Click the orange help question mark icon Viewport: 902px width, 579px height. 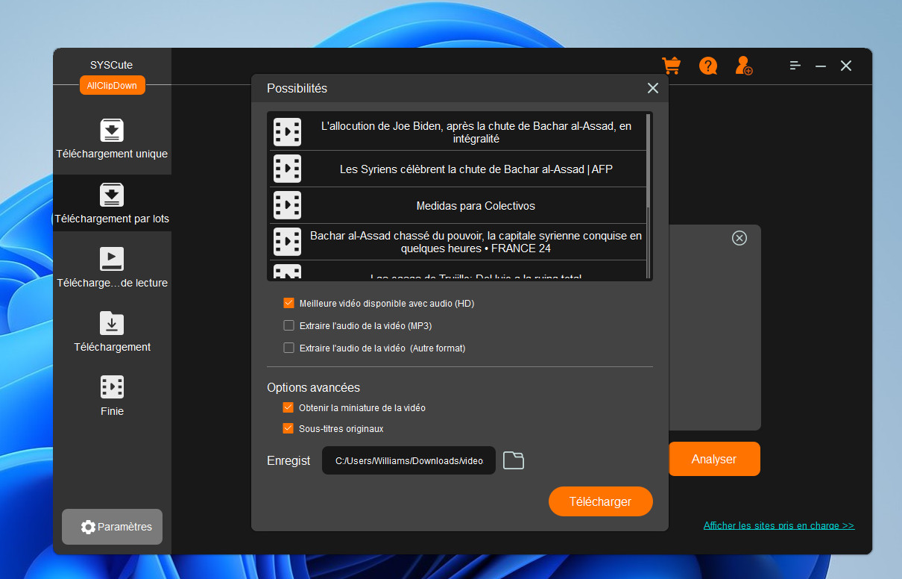pyautogui.click(x=707, y=66)
